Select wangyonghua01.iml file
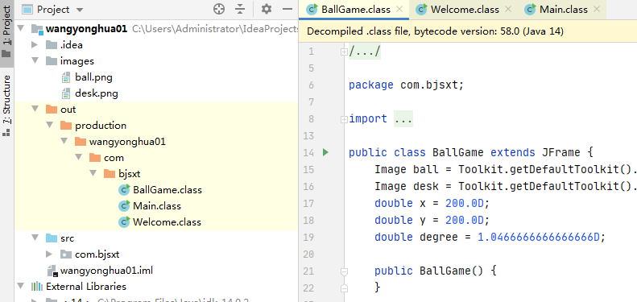The height and width of the screenshot is (302, 637). (106, 271)
